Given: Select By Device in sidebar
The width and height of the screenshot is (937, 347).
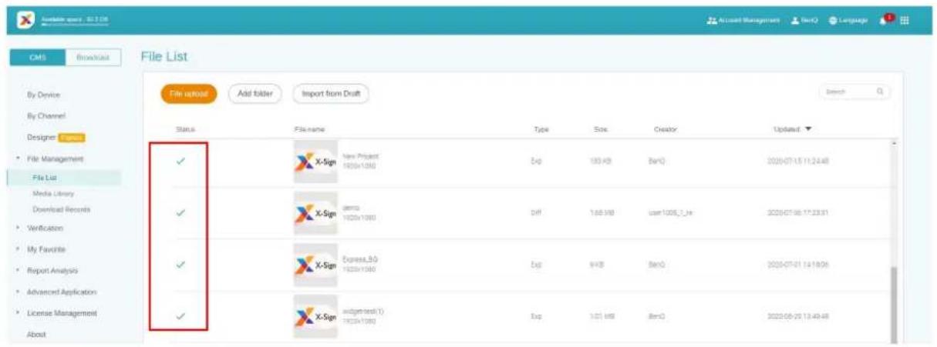Looking at the screenshot, I should point(43,95).
